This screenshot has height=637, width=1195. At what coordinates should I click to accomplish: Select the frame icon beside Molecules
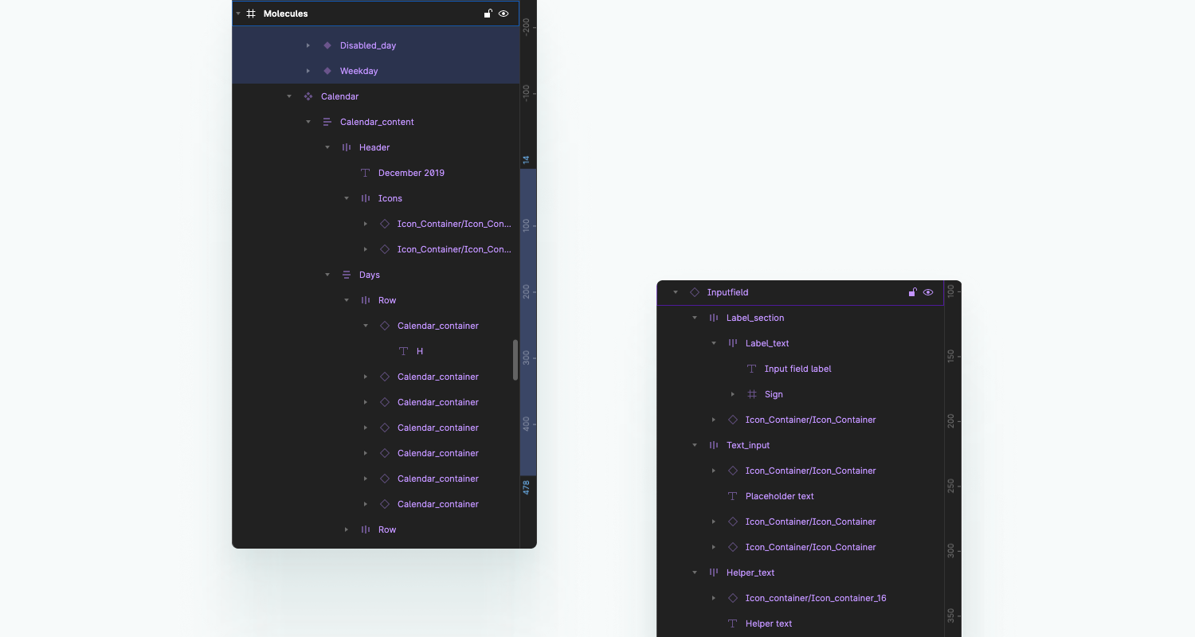(250, 14)
